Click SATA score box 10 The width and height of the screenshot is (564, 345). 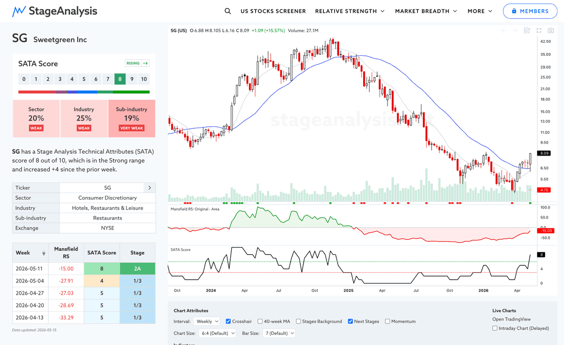point(144,79)
